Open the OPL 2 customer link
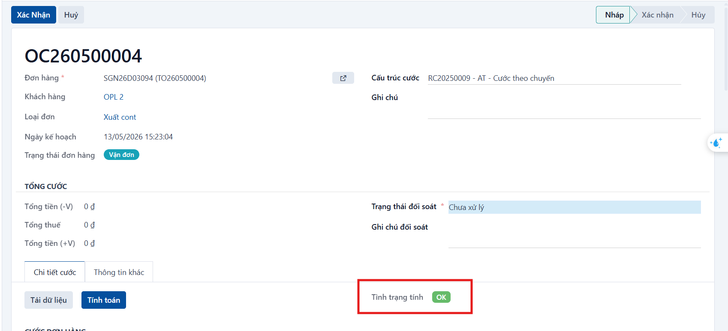Image resolution: width=728 pixels, height=331 pixels. pyautogui.click(x=114, y=97)
